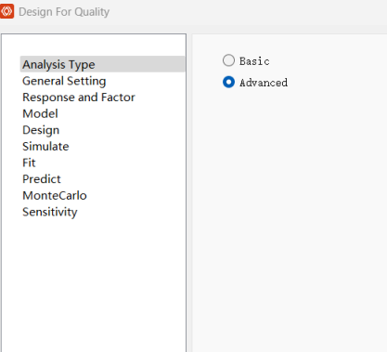Choose the Fit entry
Viewport: 387px width, 352px height.
tap(29, 163)
